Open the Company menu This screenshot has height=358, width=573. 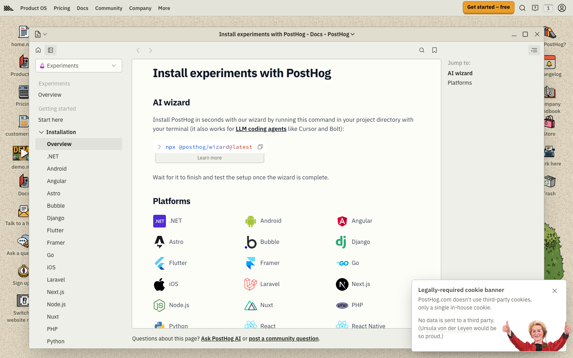tap(140, 8)
